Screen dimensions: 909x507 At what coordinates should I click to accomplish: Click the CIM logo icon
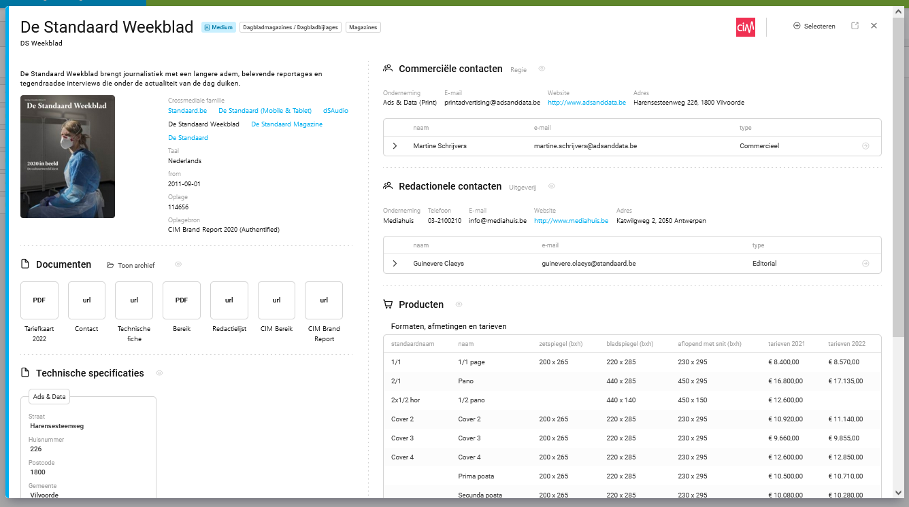tap(746, 27)
